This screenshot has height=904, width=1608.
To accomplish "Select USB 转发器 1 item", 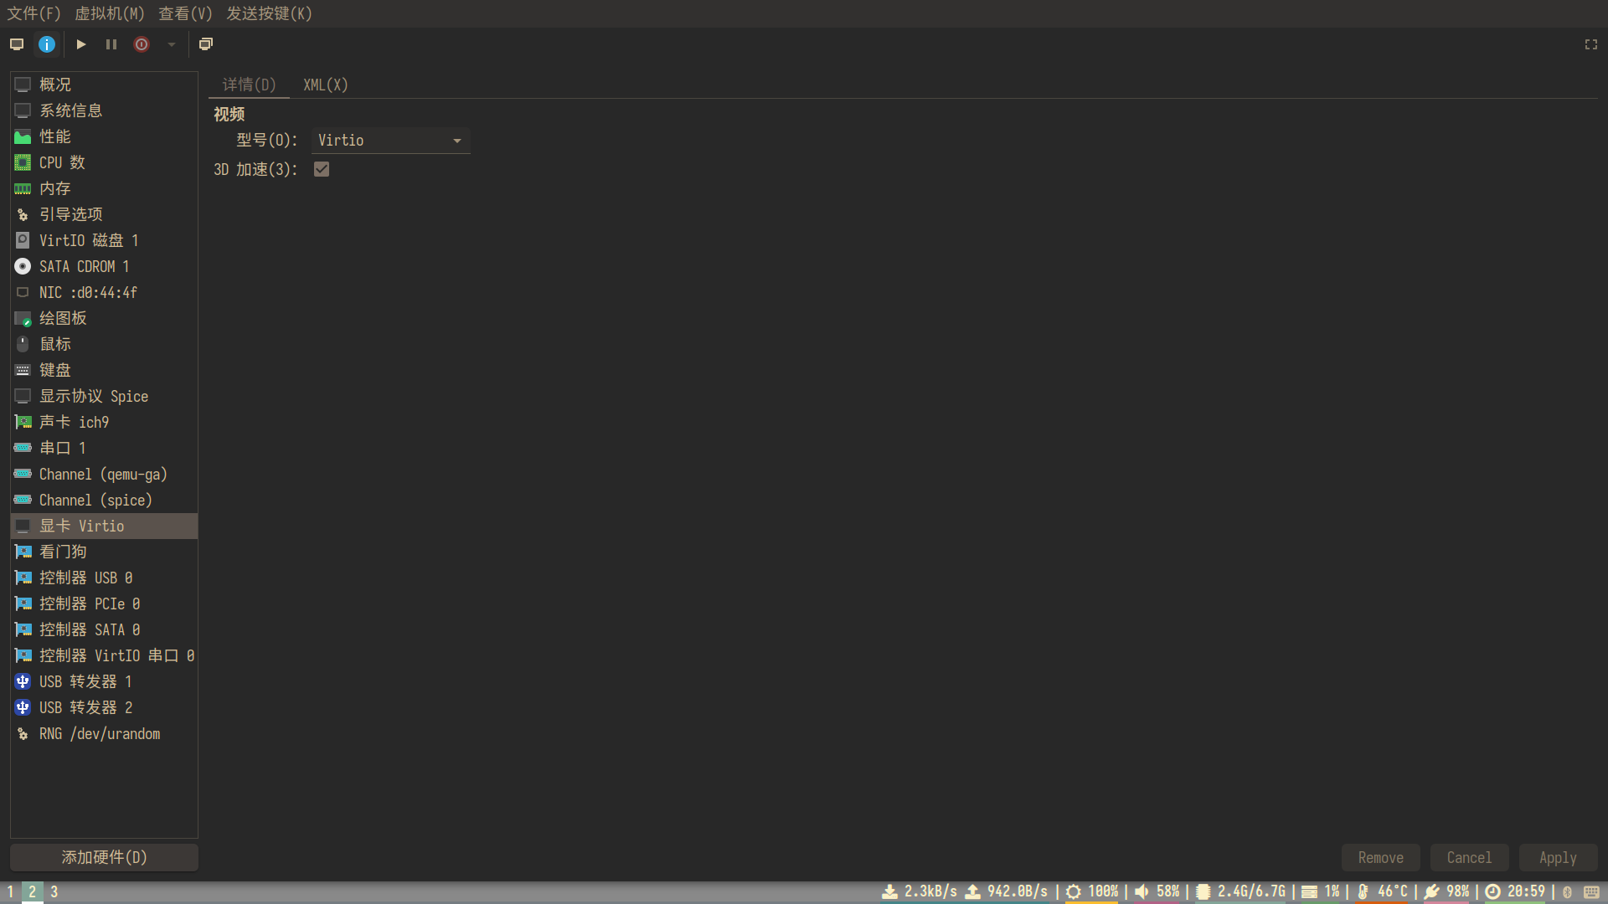I will pyautogui.click(x=85, y=682).
